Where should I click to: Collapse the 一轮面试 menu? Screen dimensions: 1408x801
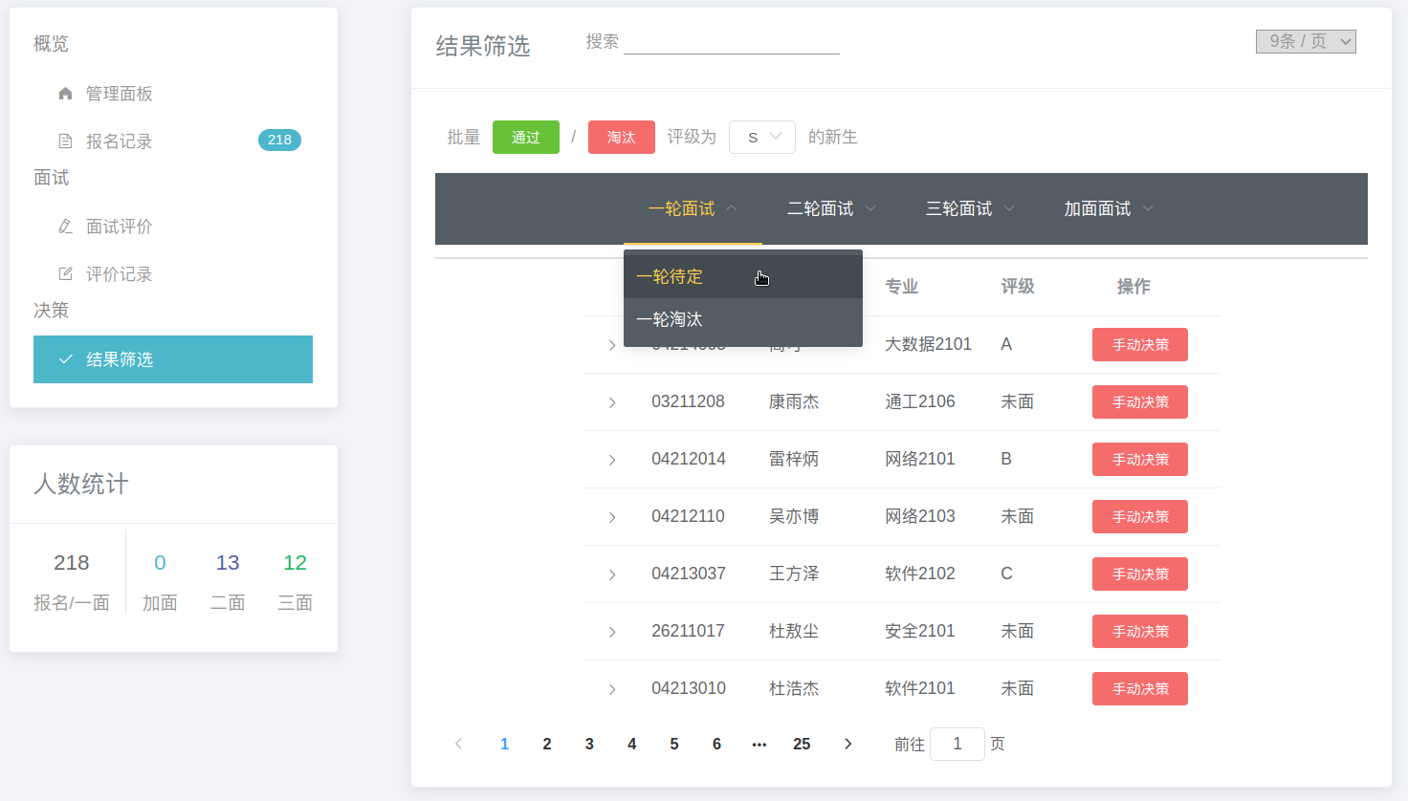(693, 208)
